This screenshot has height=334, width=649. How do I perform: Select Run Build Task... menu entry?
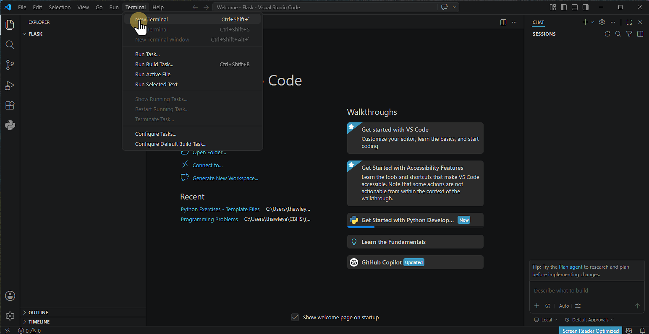click(192, 64)
